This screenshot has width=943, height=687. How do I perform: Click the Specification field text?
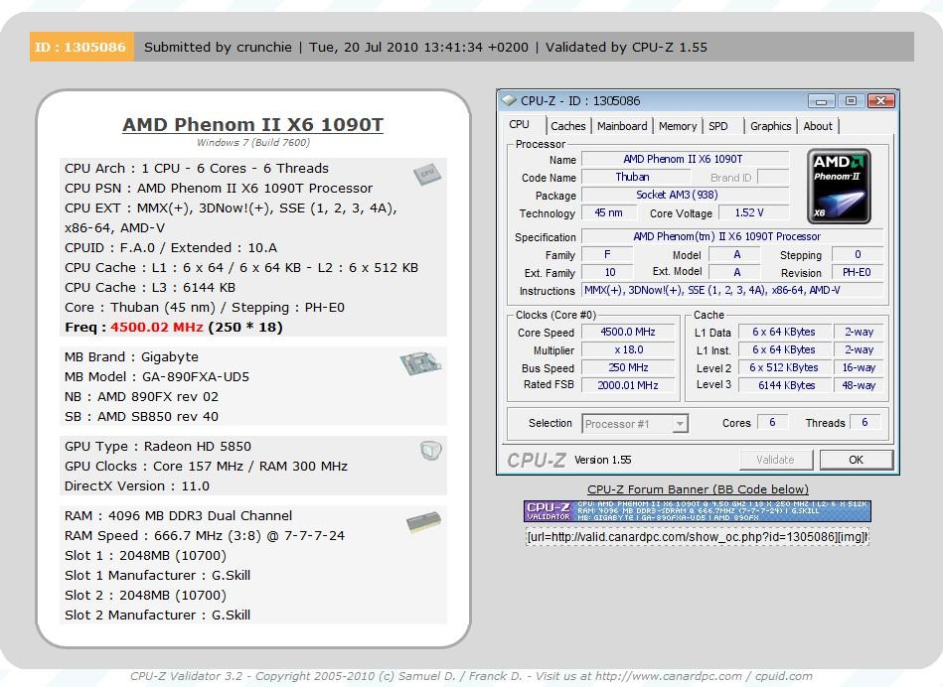732,236
